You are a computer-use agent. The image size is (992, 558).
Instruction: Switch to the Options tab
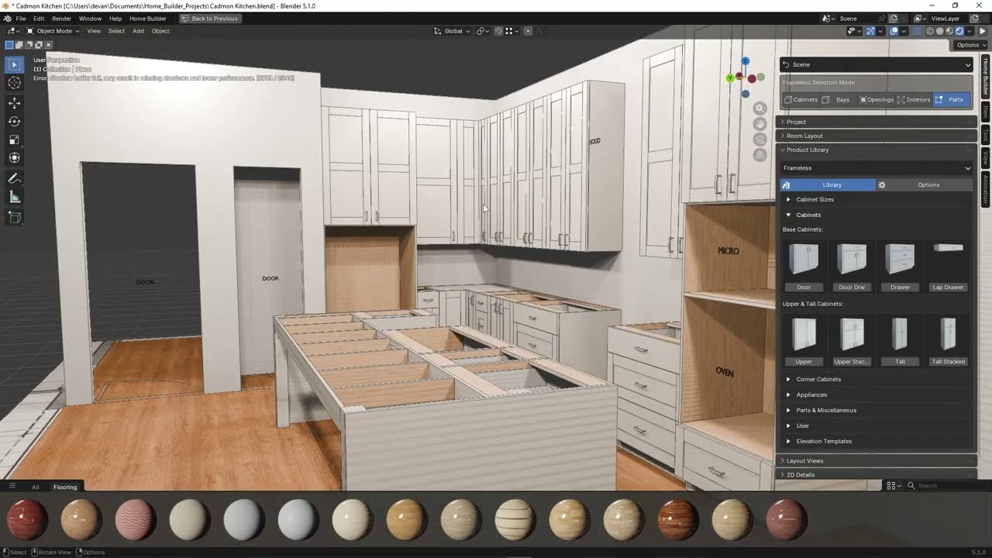point(924,184)
